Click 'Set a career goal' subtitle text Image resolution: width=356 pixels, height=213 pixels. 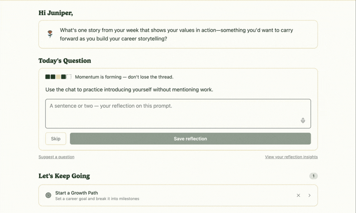click(97, 199)
